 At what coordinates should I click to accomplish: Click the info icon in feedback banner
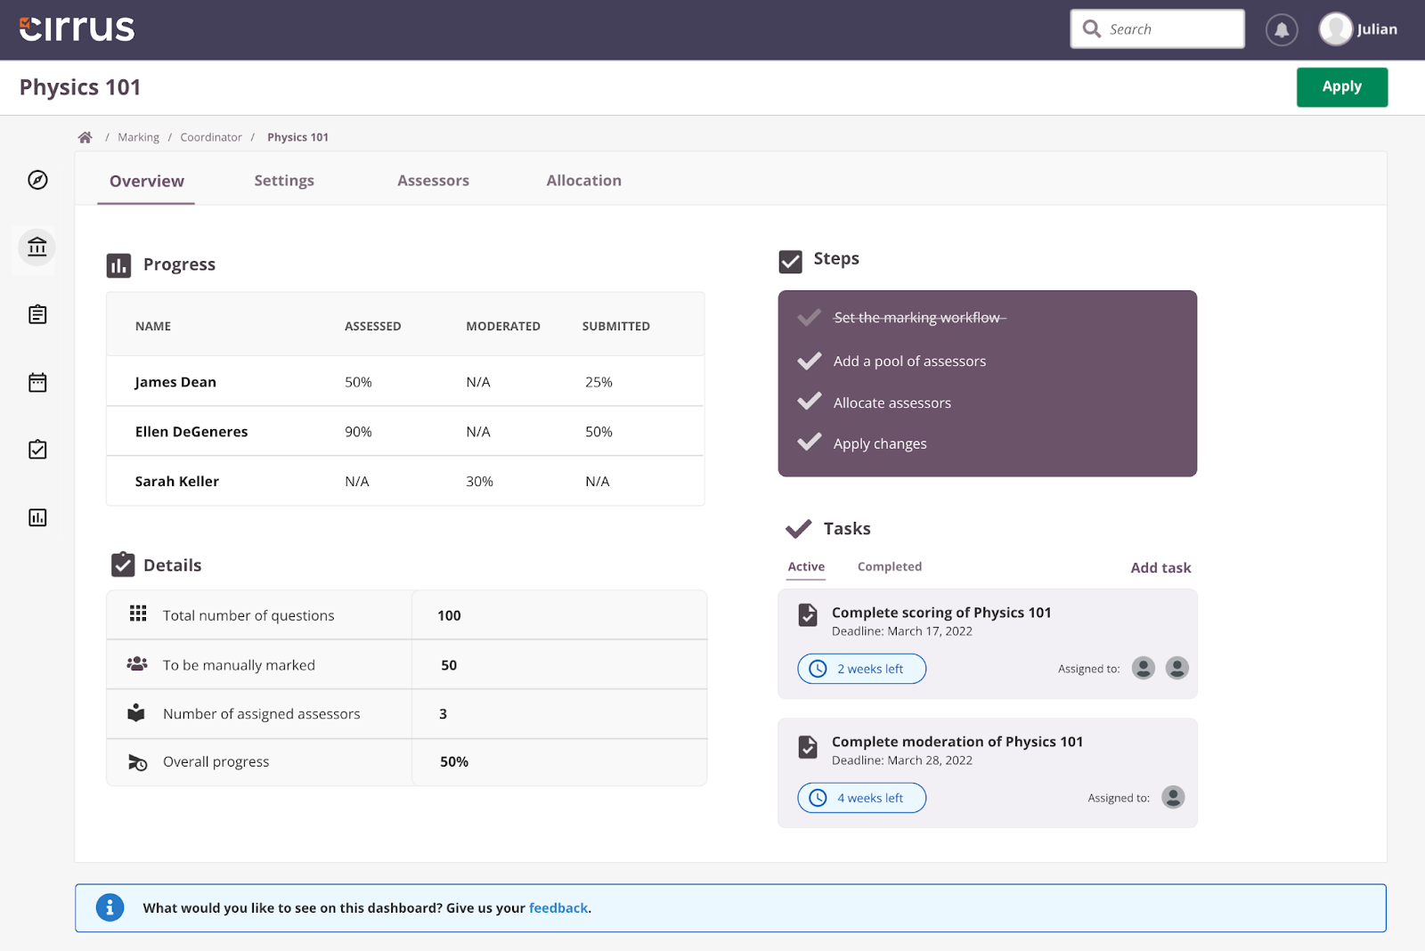point(110,907)
